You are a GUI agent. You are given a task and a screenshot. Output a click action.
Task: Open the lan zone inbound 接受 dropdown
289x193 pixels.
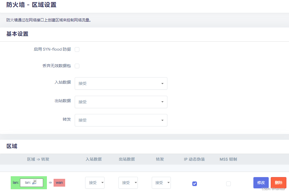click(x=95, y=183)
